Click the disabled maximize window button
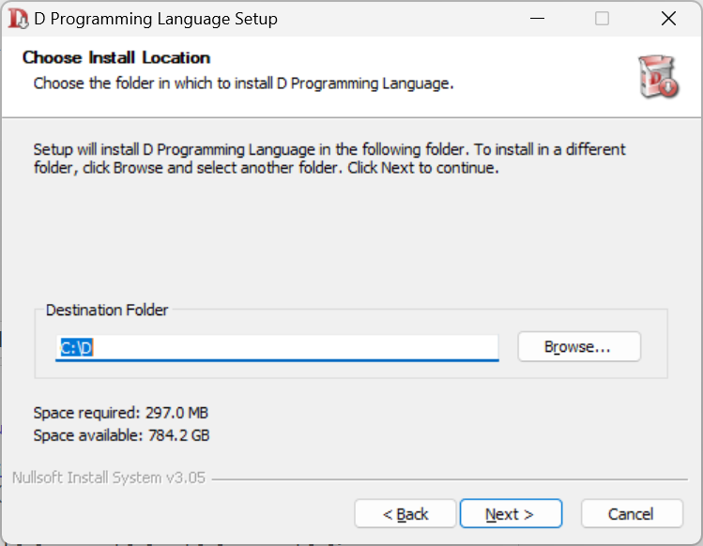The height and width of the screenshot is (546, 703). [x=603, y=18]
